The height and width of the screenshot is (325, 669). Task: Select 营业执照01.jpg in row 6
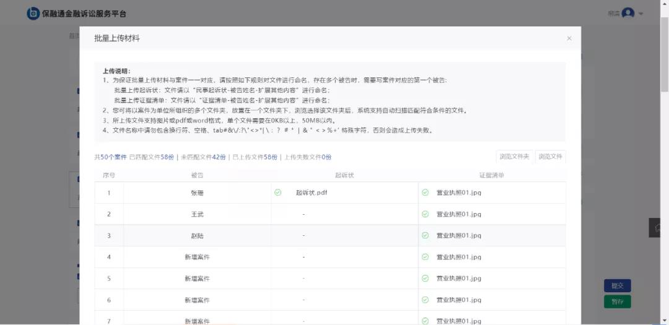coord(458,300)
